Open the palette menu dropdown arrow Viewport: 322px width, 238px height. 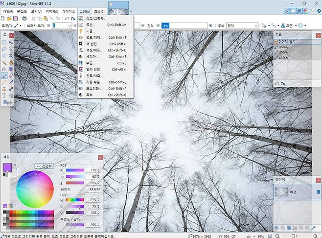[x=16, y=206]
